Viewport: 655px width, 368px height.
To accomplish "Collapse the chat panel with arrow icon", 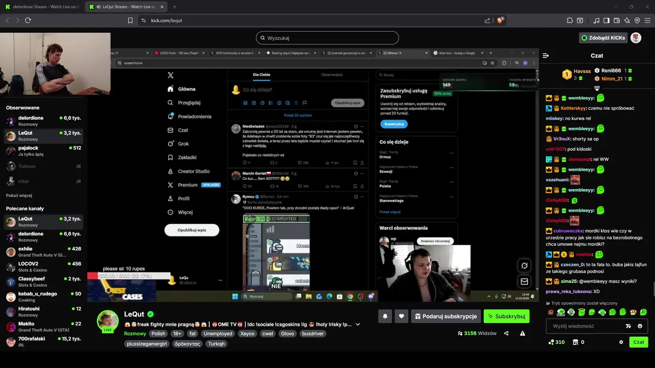I will coord(545,56).
